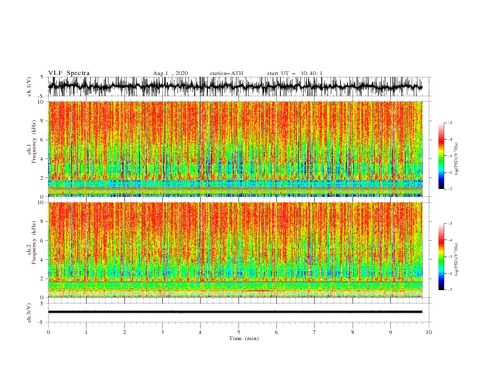Click the "-3" tick on ch.1 colorbar

(x=450, y=123)
